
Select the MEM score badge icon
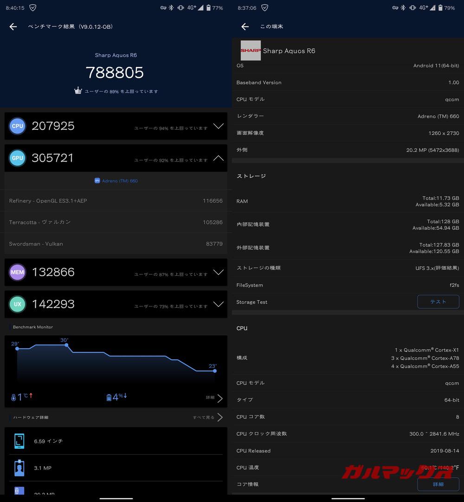pyautogui.click(x=17, y=272)
